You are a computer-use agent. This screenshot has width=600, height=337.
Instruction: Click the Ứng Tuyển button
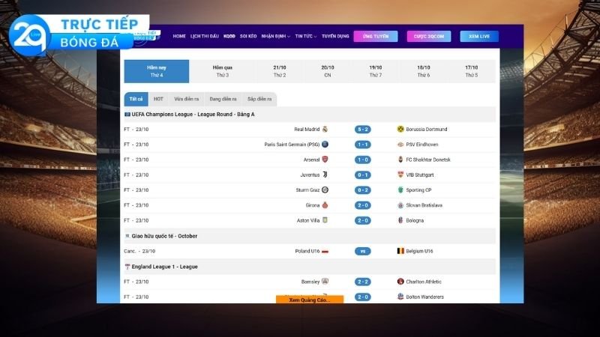tap(376, 36)
